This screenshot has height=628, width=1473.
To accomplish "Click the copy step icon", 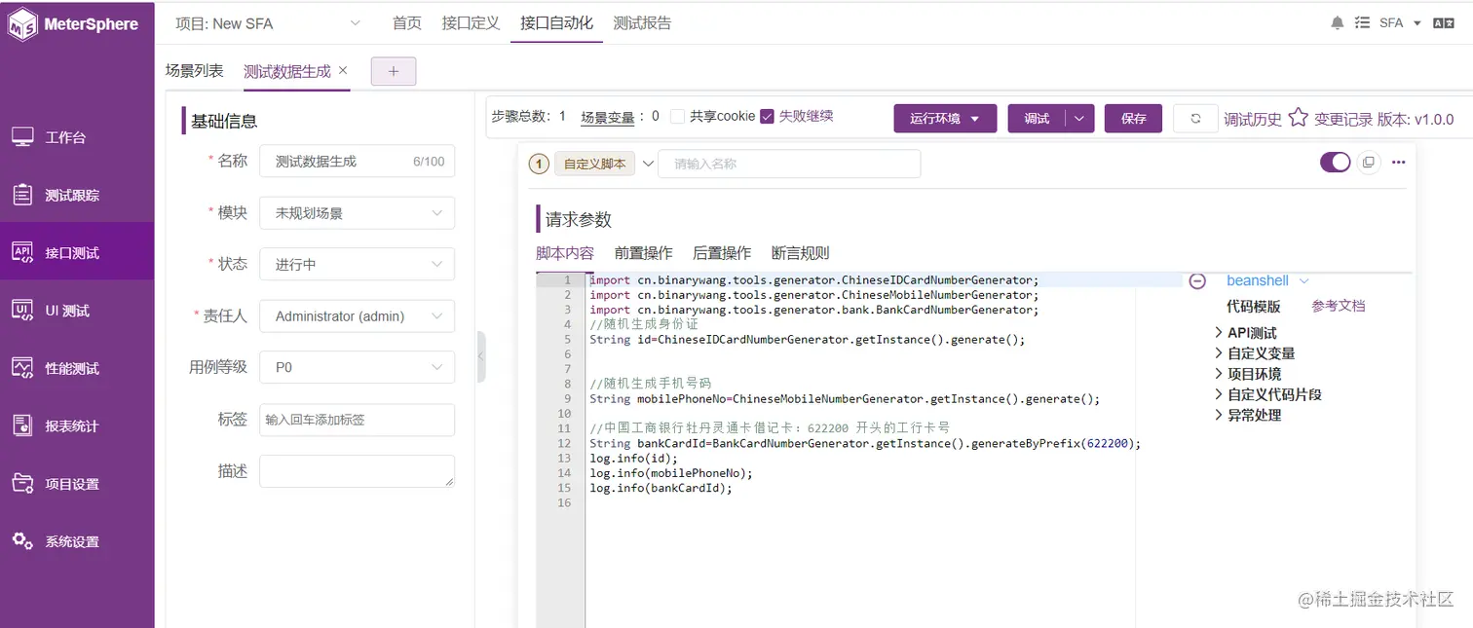I will (1368, 163).
